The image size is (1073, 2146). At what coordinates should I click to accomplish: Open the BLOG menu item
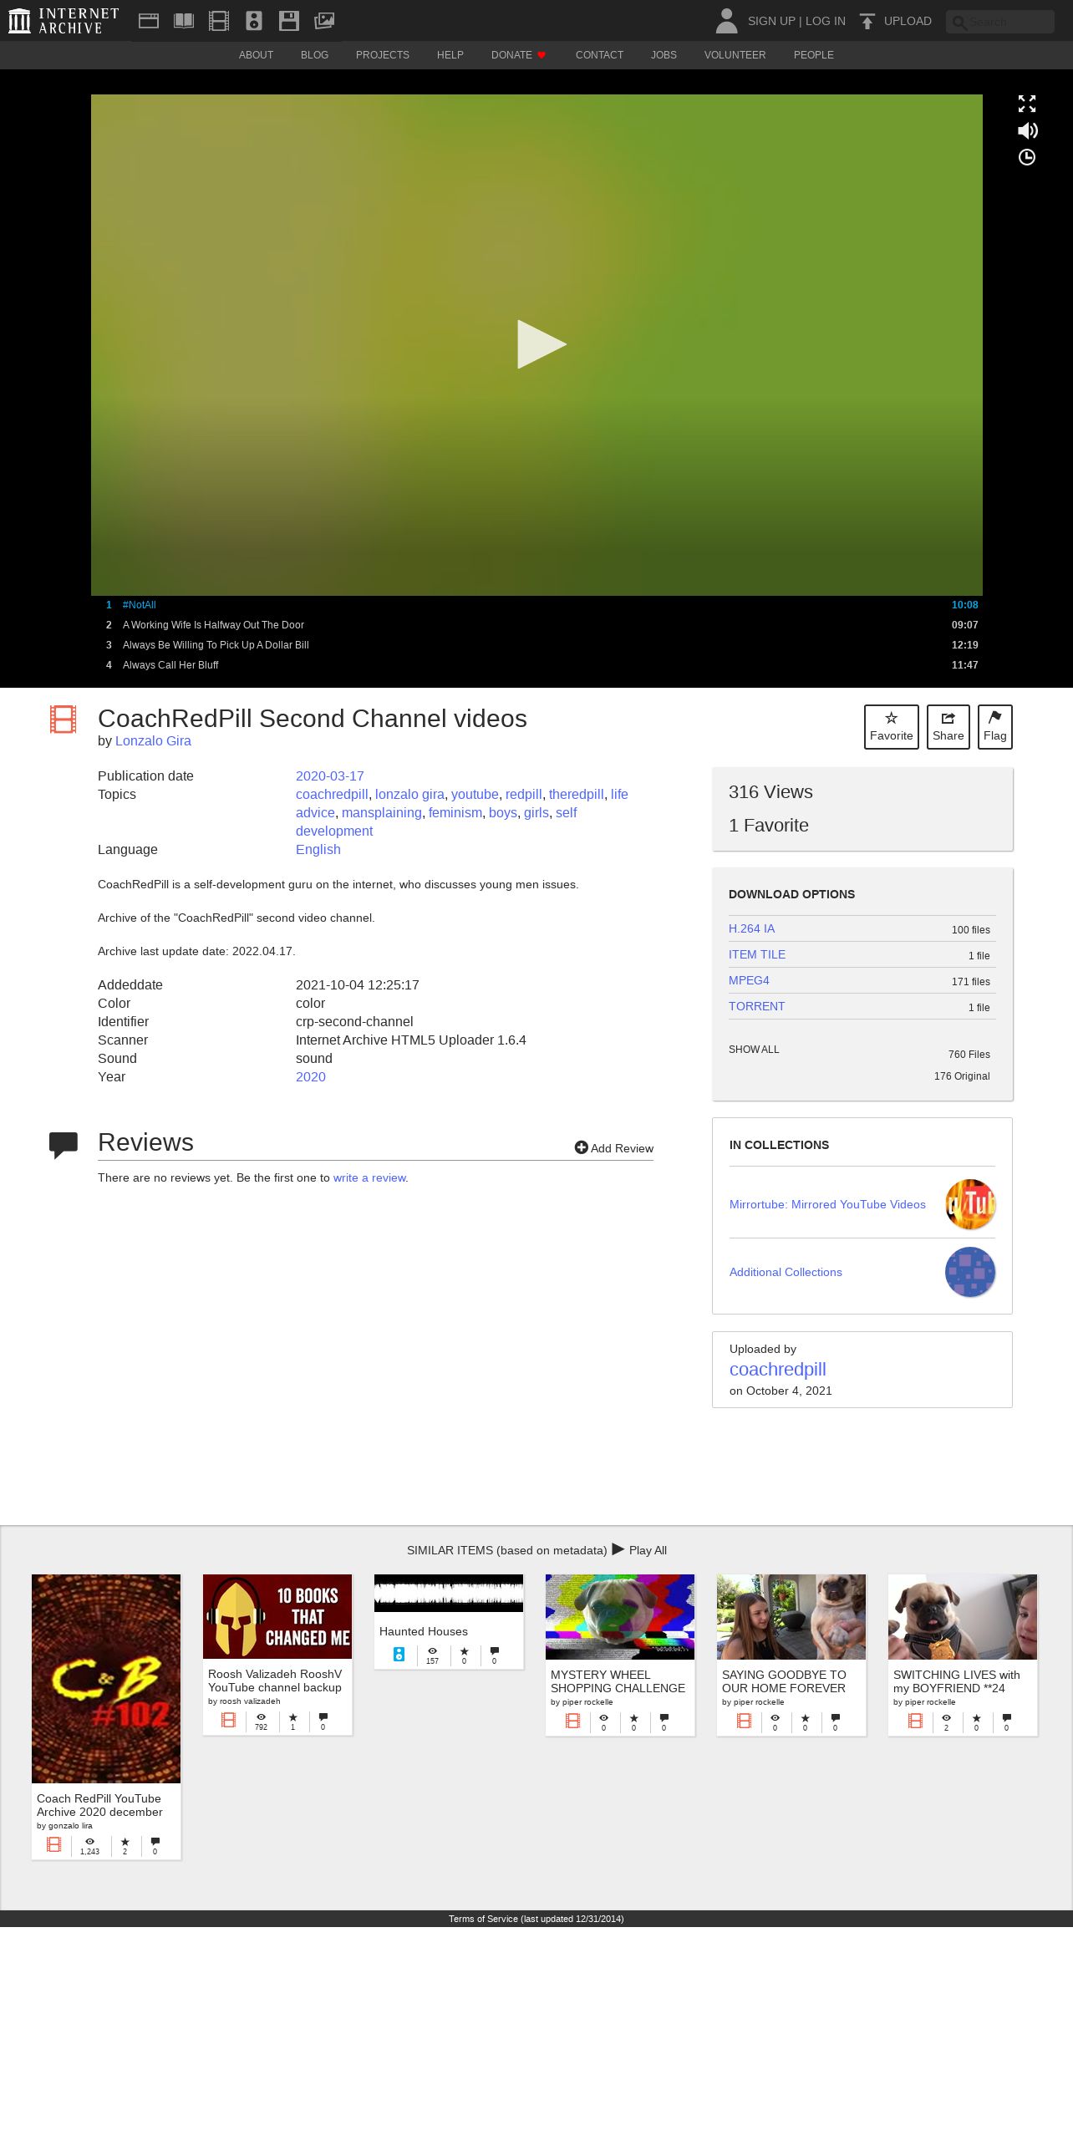314,55
